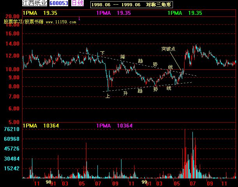Select the yellow 1PMA 19.35 price indicator
The height and width of the screenshot is (187, 238).
pos(40,13)
